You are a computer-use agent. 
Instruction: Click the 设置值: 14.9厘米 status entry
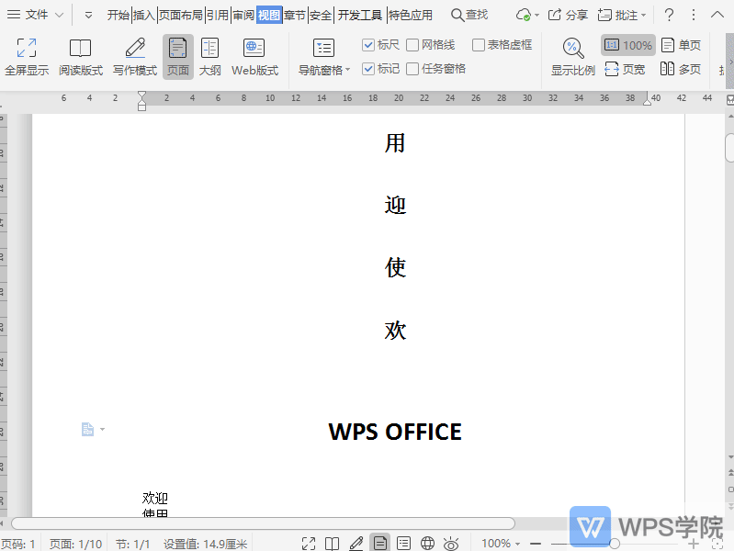(x=205, y=544)
